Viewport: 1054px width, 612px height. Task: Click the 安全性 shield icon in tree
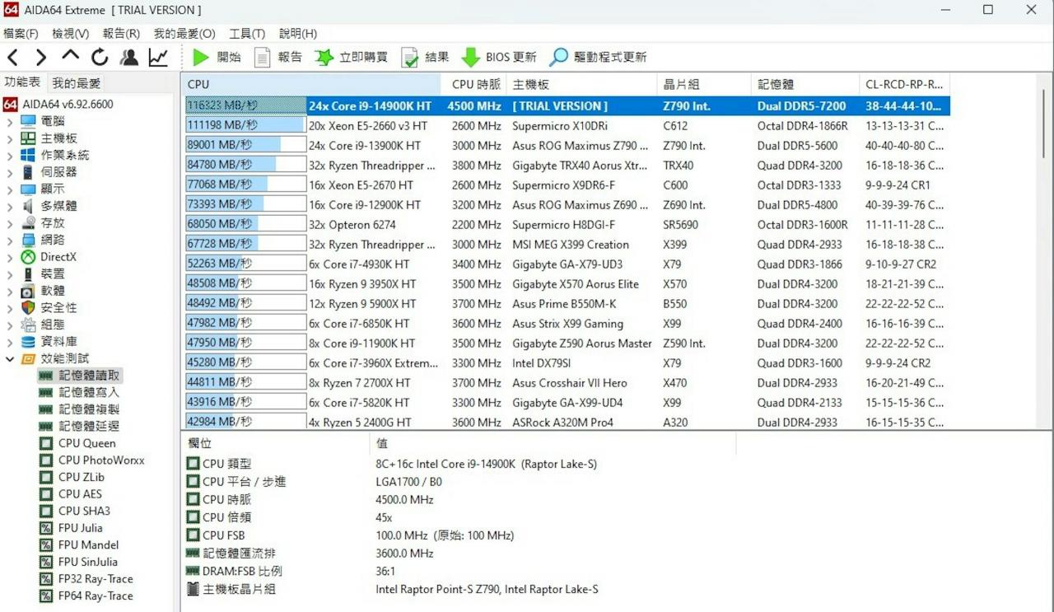point(29,307)
